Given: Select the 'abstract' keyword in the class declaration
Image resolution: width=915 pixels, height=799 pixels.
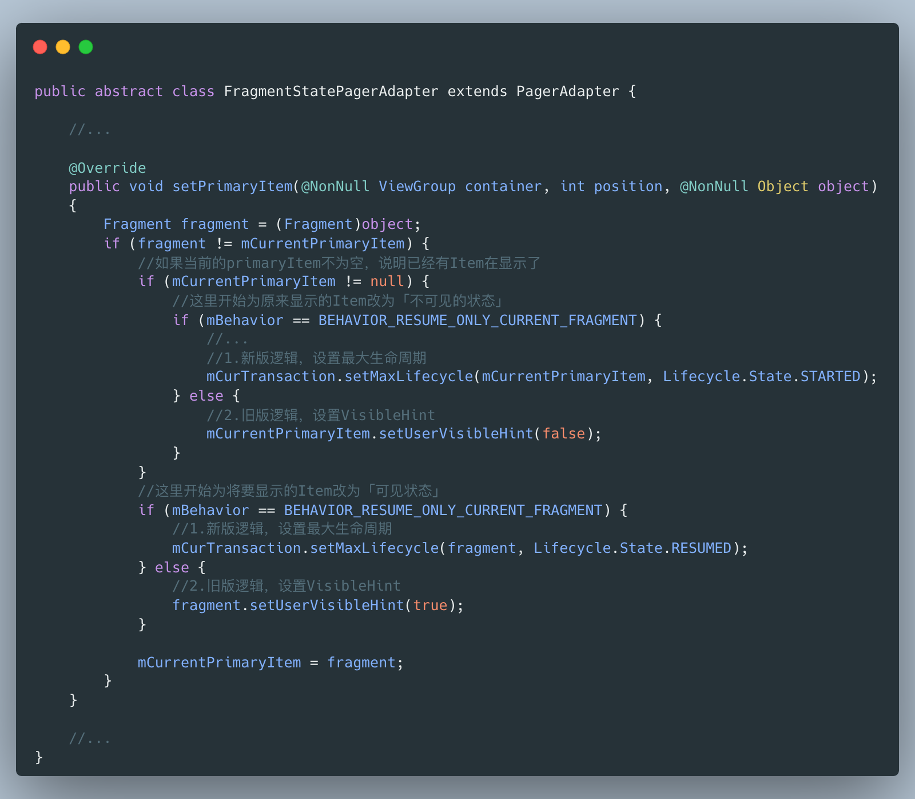Looking at the screenshot, I should point(129,92).
